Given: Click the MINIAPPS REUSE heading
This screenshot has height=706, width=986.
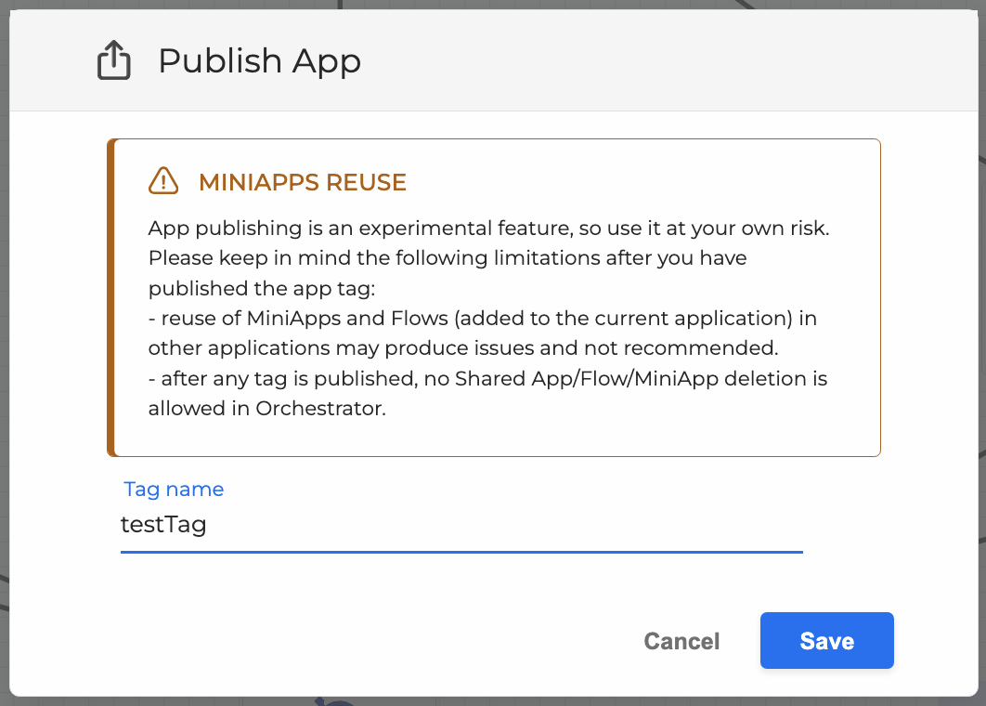Looking at the screenshot, I should click(303, 182).
